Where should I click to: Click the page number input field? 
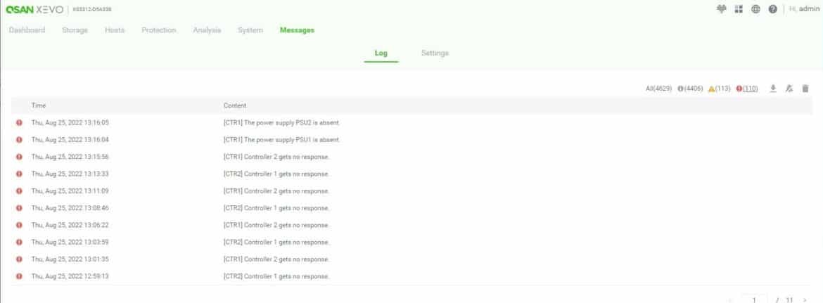(754, 300)
